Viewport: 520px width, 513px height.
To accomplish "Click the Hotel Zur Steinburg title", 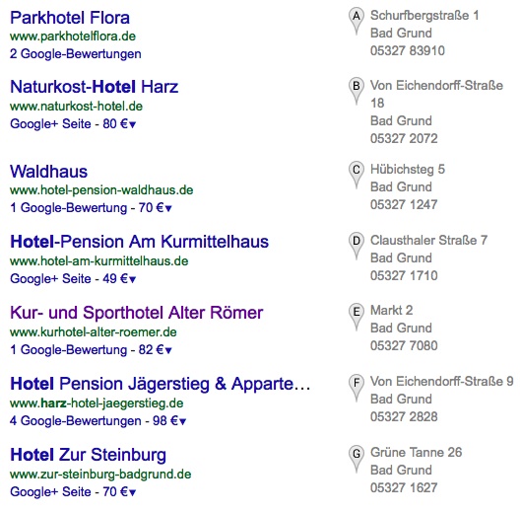I will pyautogui.click(x=89, y=455).
